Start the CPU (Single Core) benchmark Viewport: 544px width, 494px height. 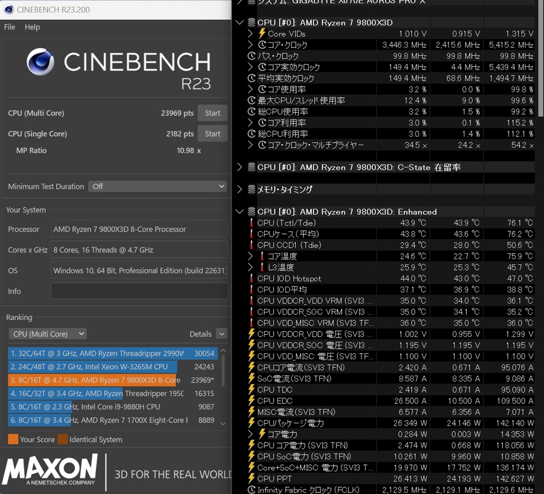[212, 133]
